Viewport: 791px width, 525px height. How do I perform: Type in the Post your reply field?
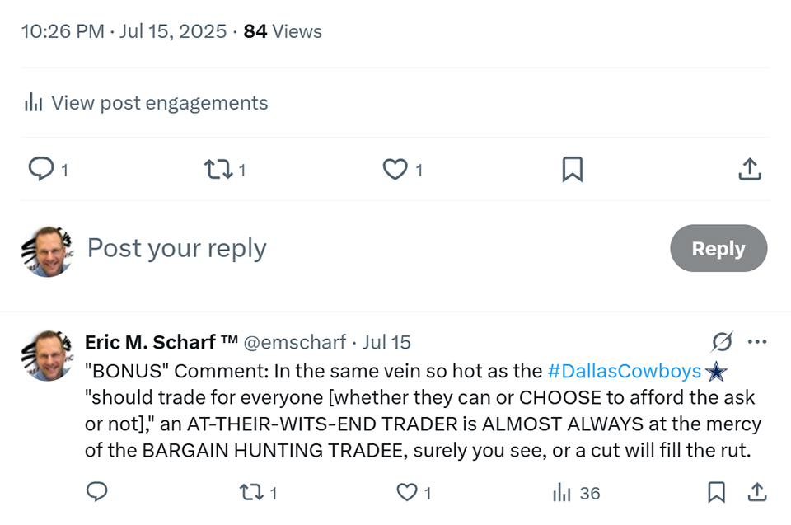coord(330,248)
